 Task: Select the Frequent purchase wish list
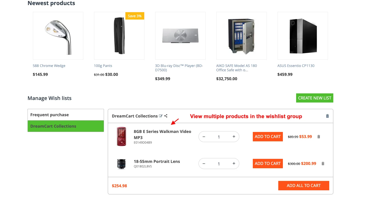66,115
